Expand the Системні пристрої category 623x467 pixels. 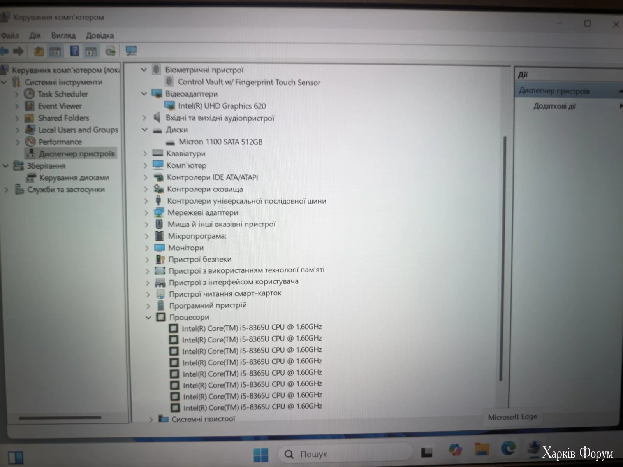[x=151, y=420]
